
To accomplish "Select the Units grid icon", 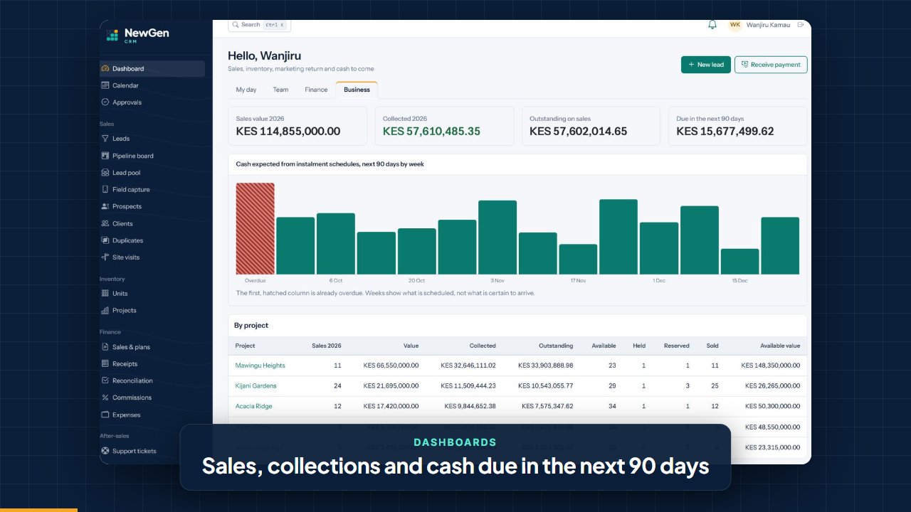I will tap(105, 294).
